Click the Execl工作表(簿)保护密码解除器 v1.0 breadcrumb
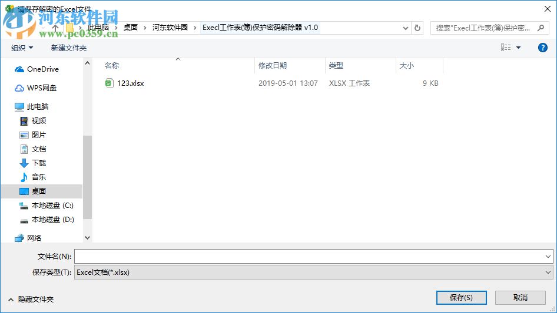 click(260, 28)
